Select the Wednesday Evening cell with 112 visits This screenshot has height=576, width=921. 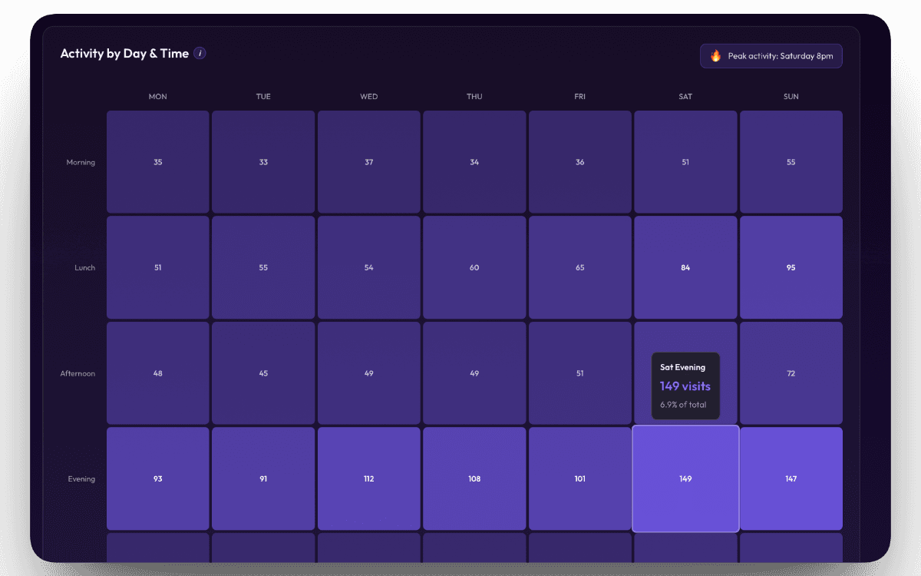coord(368,478)
